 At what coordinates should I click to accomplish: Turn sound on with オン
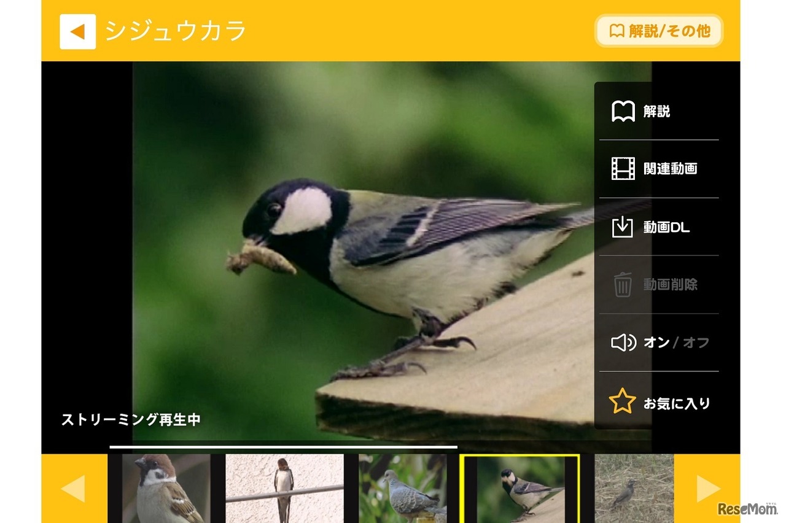point(656,343)
